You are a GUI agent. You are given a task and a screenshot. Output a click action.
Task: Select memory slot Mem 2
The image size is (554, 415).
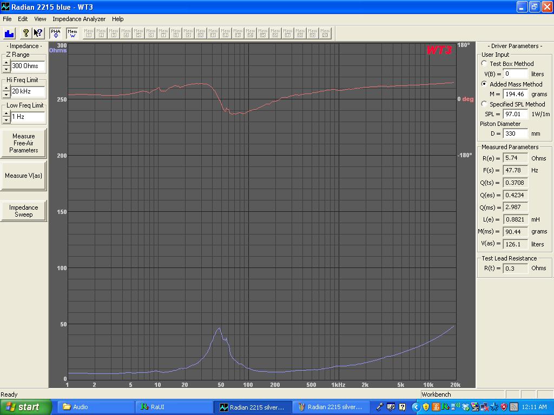[101, 34]
